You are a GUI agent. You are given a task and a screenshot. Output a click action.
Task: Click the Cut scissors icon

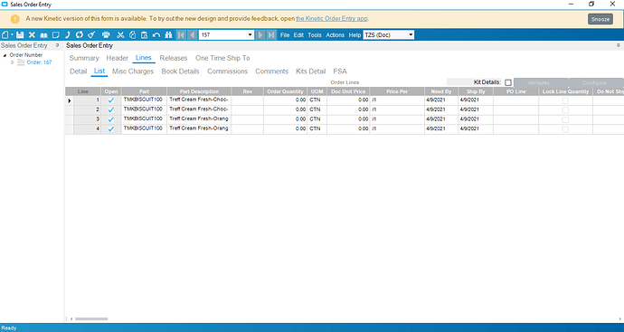pyautogui.click(x=120, y=35)
